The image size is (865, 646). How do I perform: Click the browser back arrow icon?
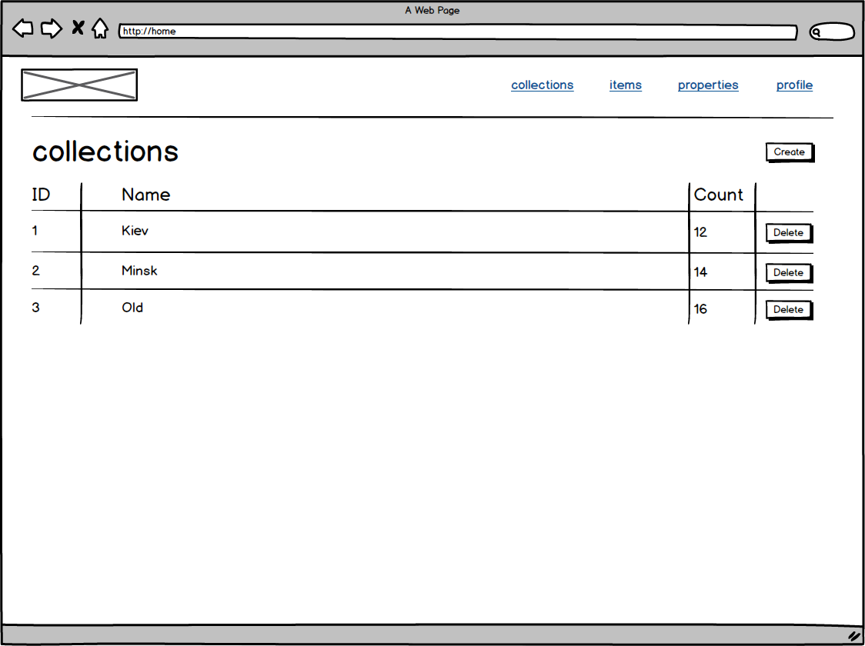22,28
